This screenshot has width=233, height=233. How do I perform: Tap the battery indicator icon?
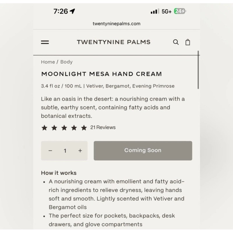click(180, 11)
